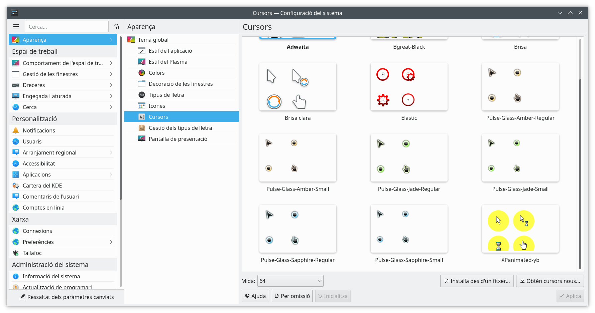Click the home icon next to search
The image size is (595, 313).
[x=116, y=26]
